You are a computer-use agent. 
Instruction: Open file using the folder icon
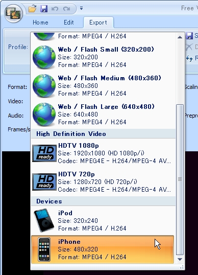point(32,8)
